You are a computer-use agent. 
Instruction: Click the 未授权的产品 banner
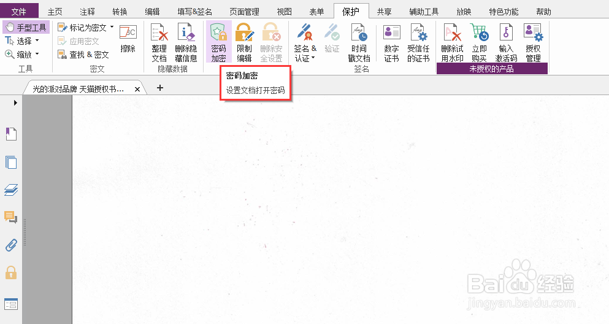coord(492,69)
